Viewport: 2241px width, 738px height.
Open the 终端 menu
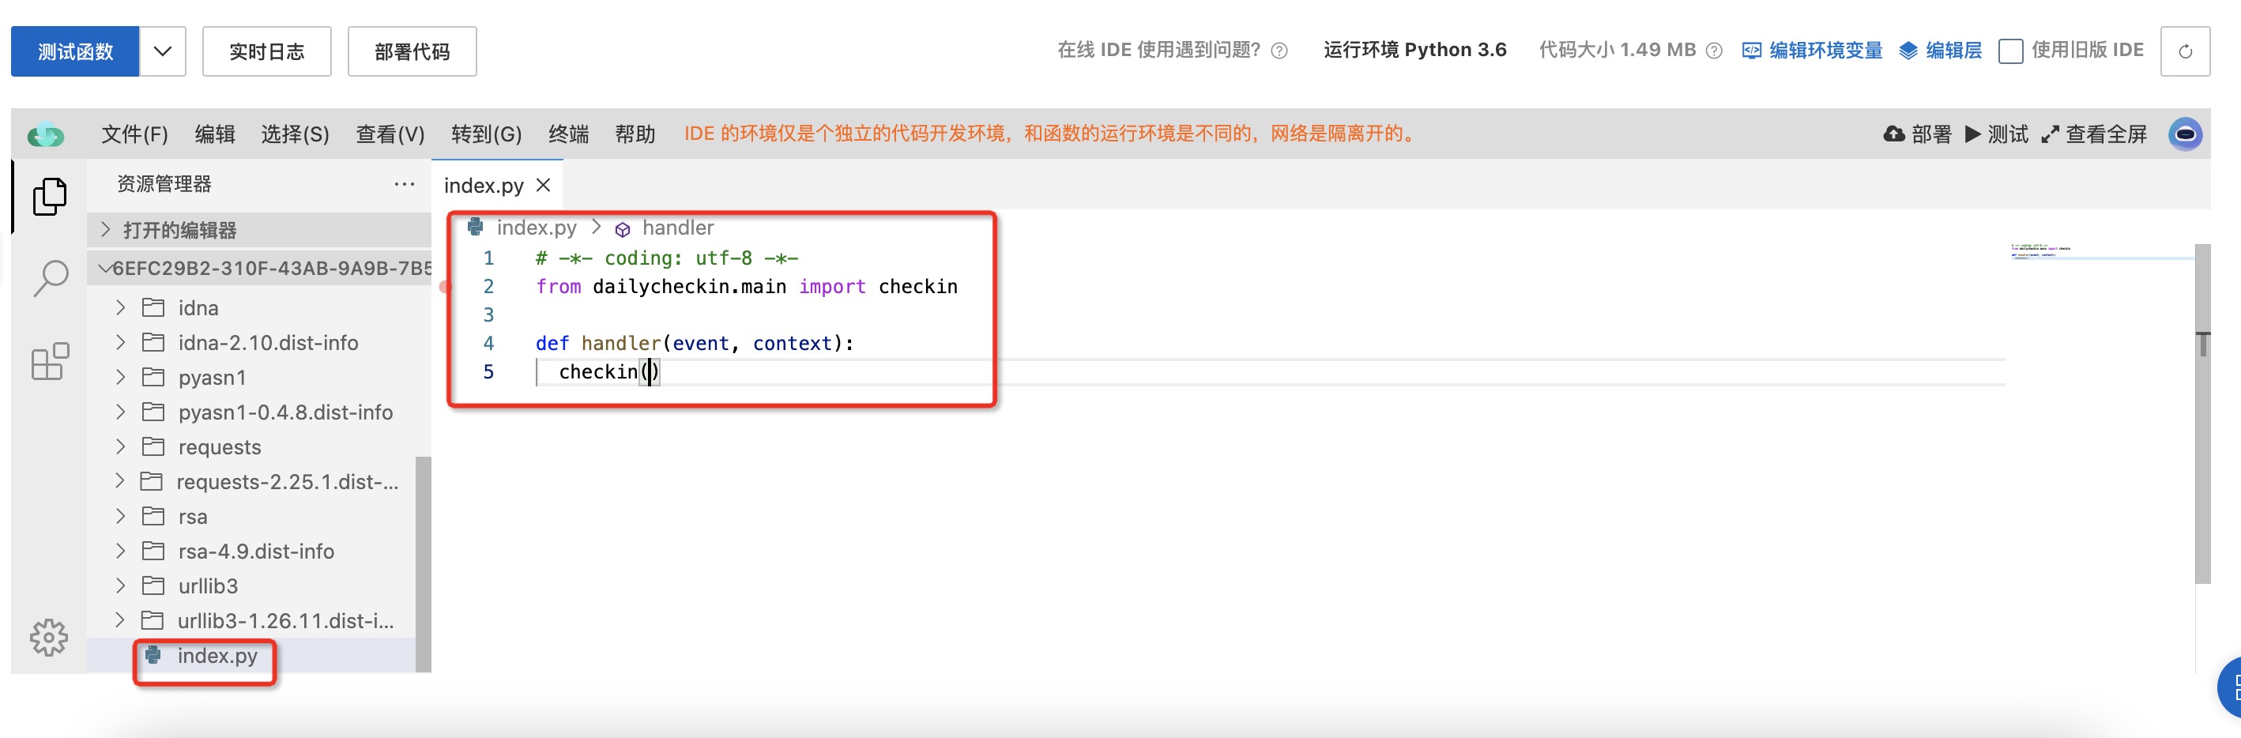(568, 134)
